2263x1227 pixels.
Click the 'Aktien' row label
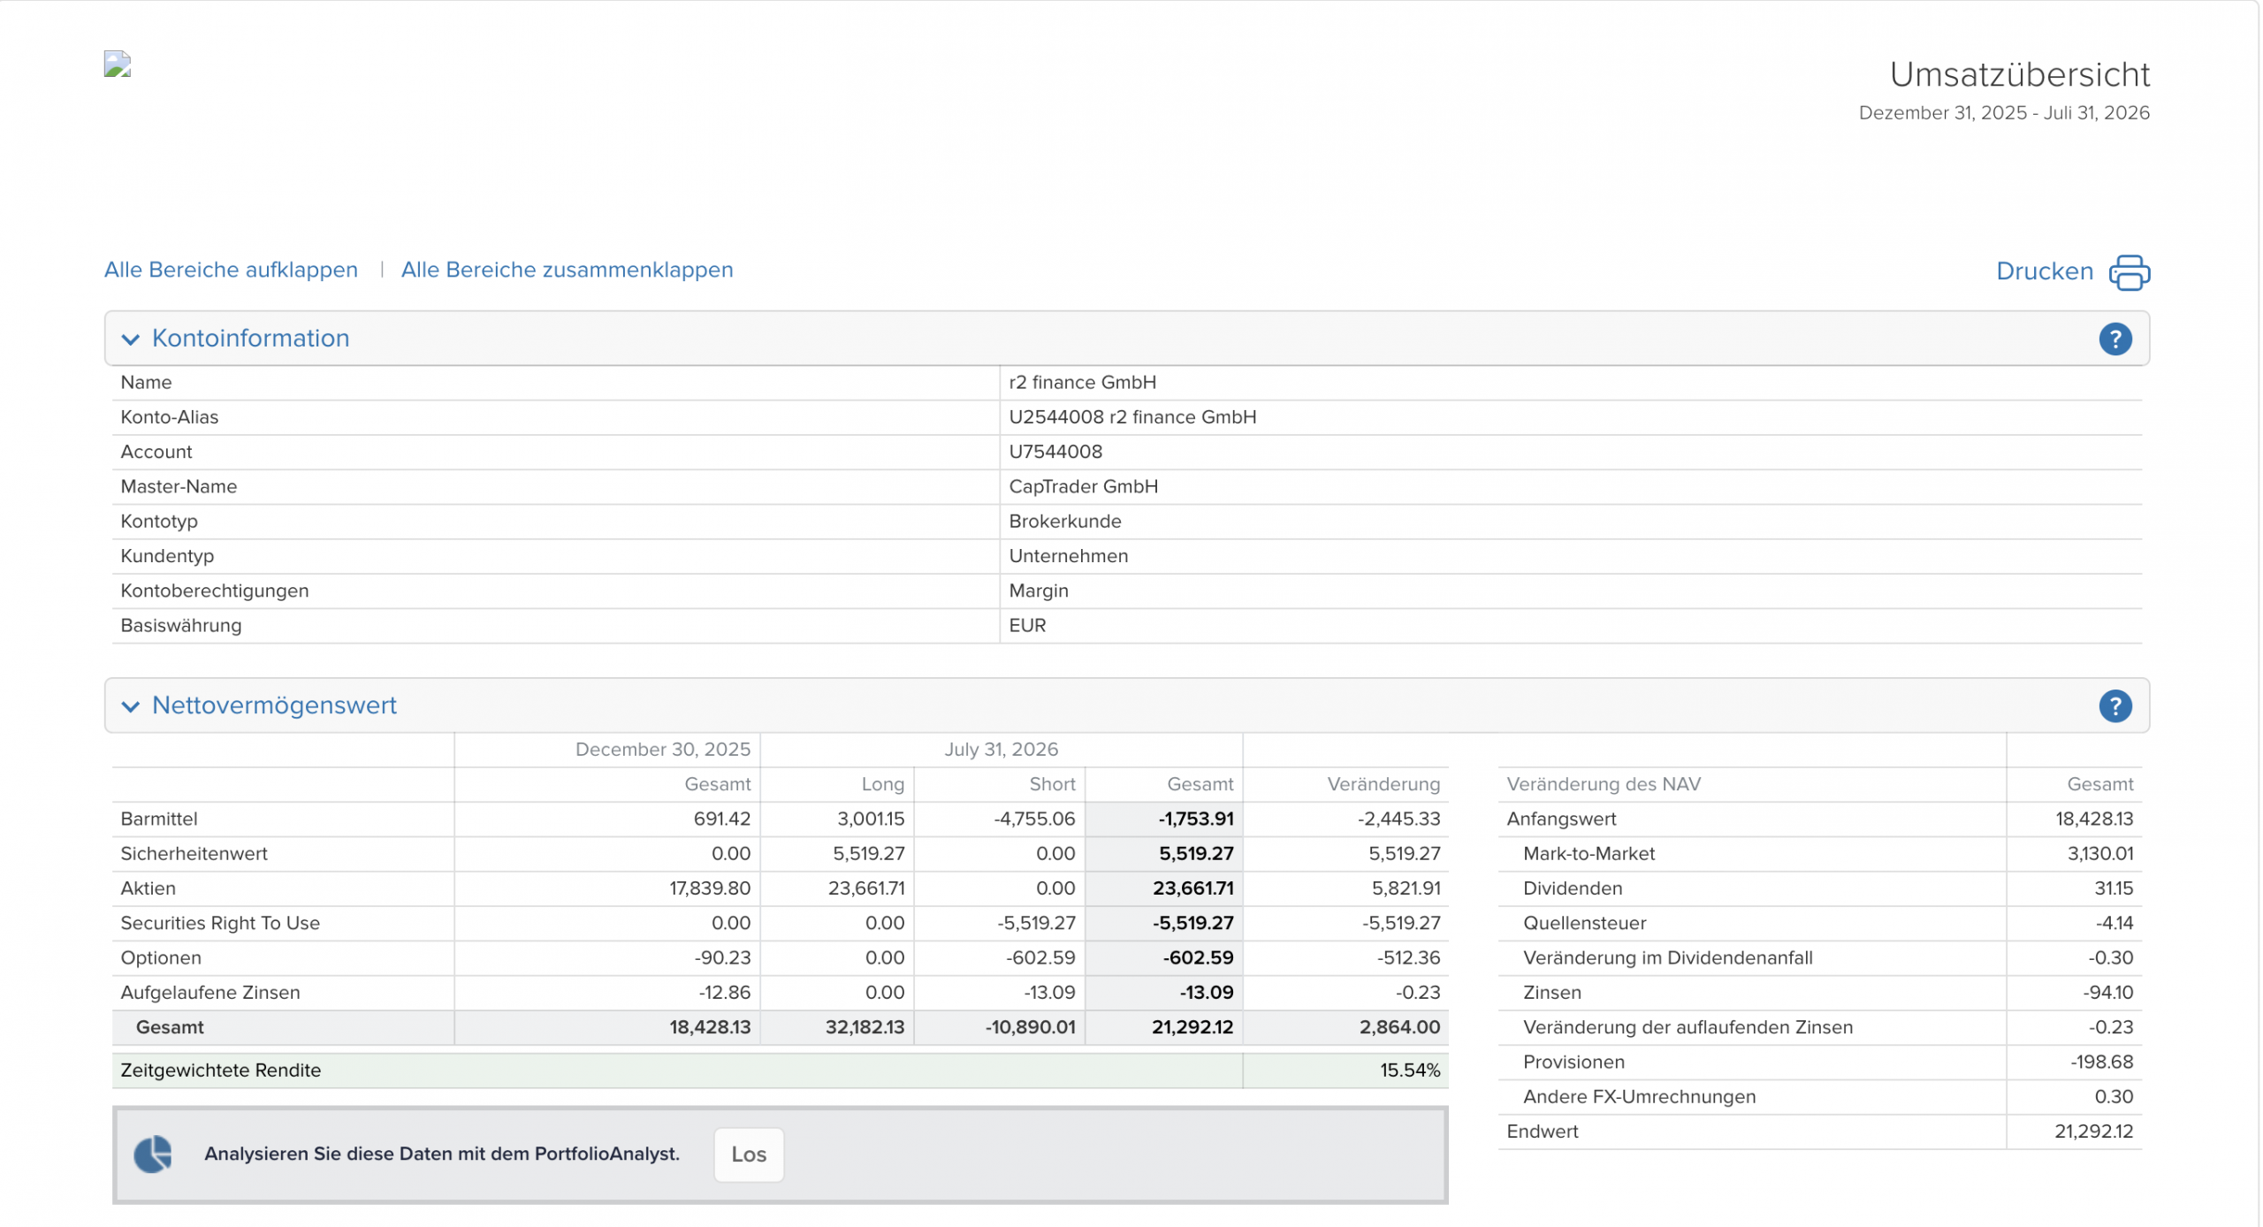click(x=148, y=888)
